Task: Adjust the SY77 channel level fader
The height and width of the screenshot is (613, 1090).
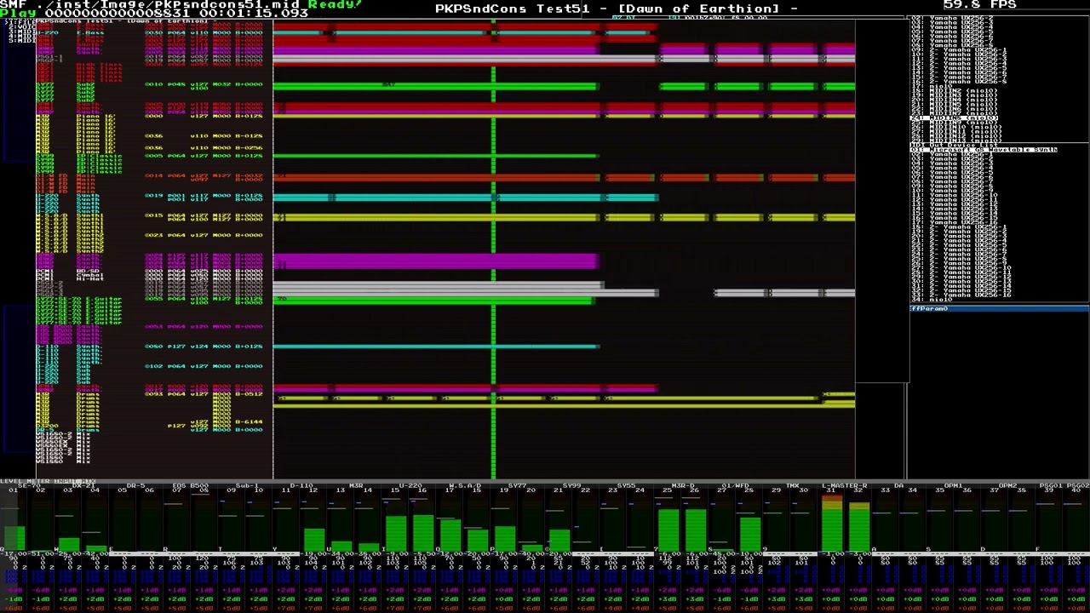Action: 519,521
